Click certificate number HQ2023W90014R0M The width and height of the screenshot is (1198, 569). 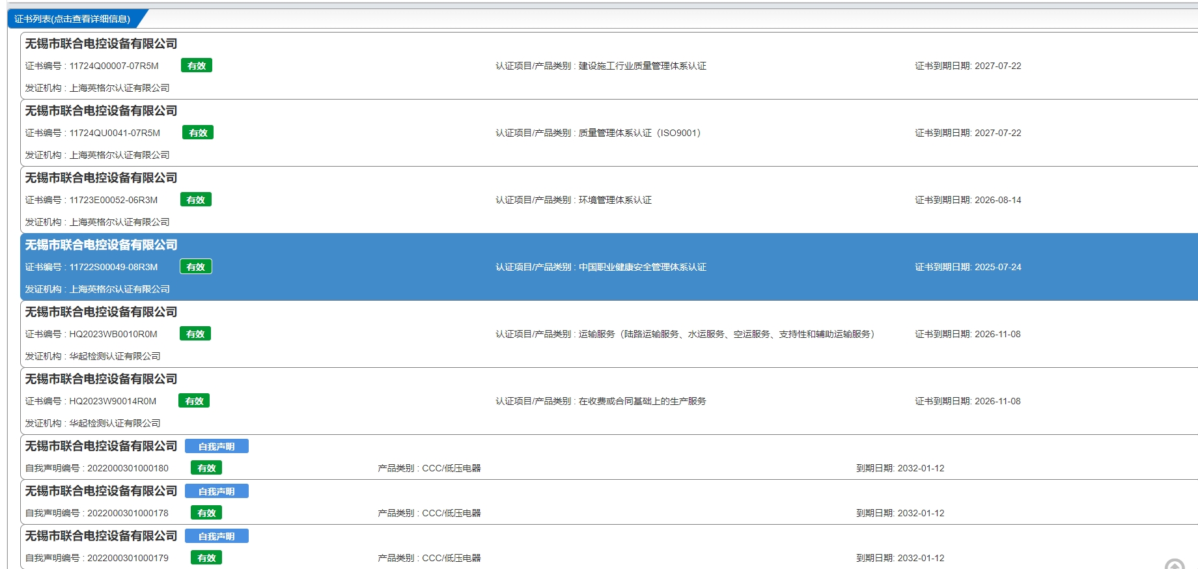113,401
